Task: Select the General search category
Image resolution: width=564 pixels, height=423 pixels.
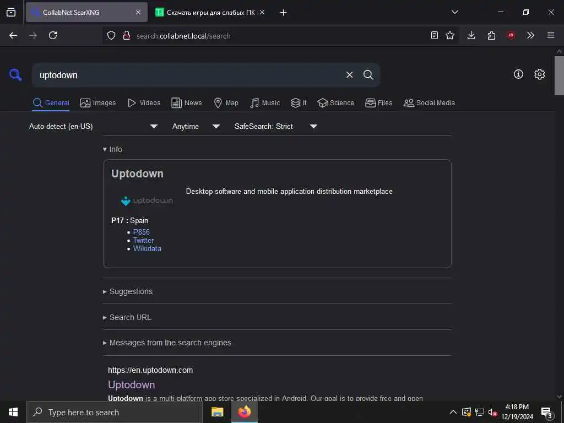Action: [51, 103]
